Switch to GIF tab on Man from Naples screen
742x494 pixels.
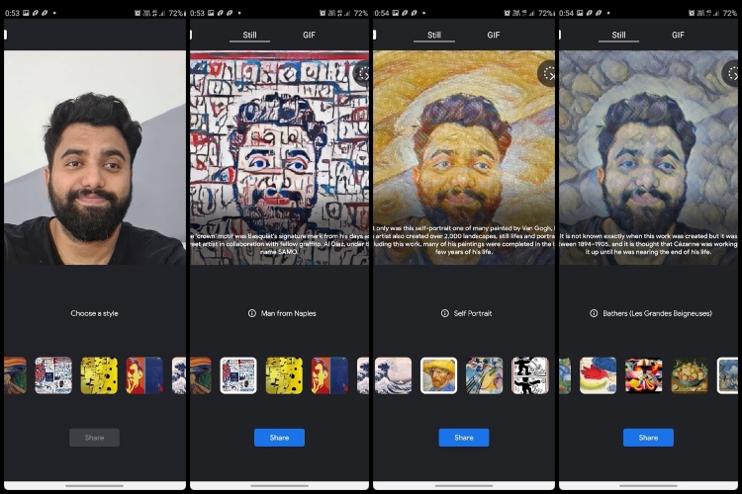309,35
